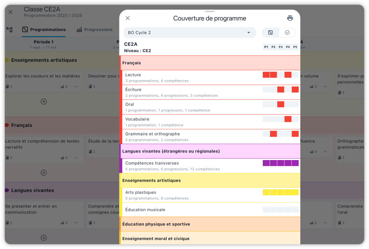Open three-dots menu on Explorer les couleurs card
369x249 pixels.
76,86
